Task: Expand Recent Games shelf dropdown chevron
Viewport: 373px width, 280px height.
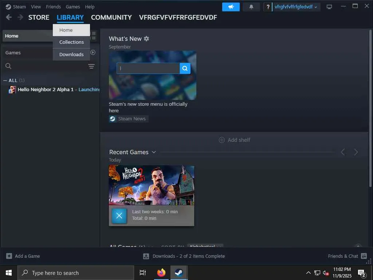Action: (154, 152)
